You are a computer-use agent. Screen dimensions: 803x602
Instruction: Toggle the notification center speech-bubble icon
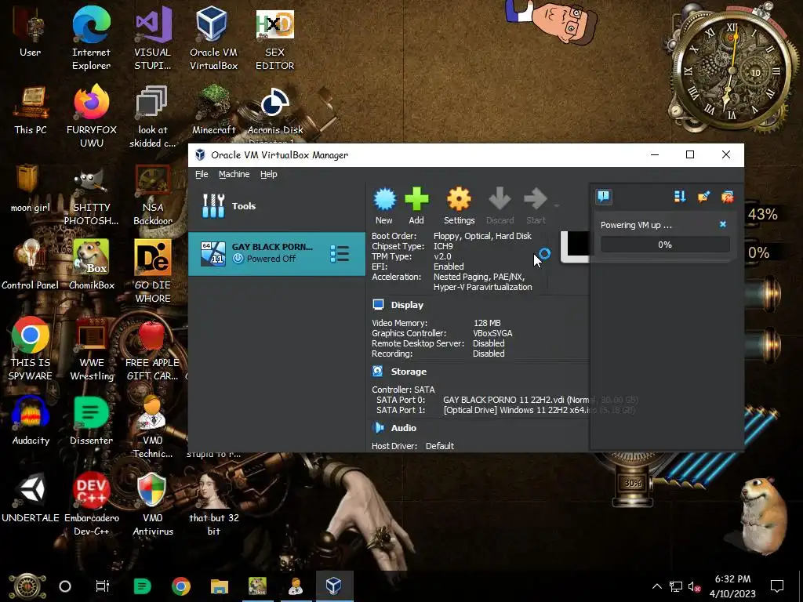click(604, 197)
